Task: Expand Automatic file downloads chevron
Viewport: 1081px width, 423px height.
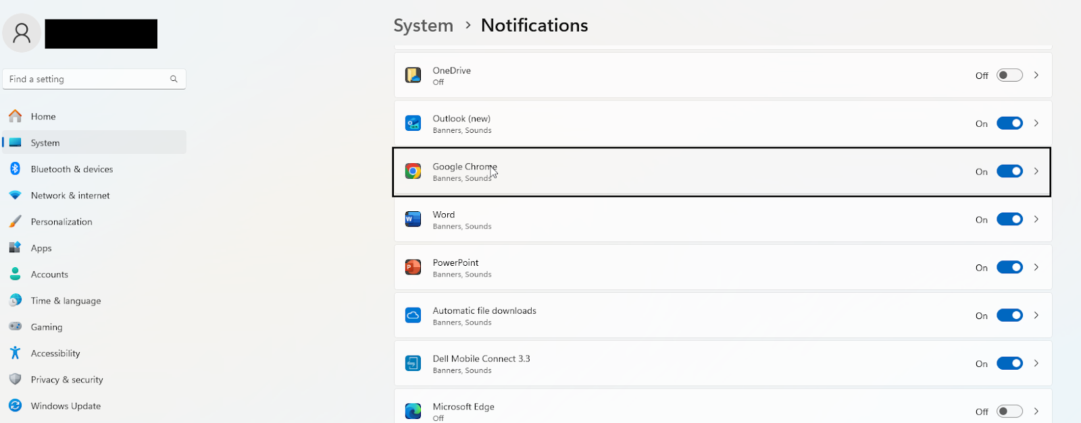Action: coord(1036,315)
